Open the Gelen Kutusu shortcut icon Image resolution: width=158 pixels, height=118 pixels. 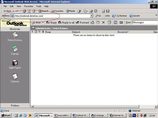click(x=15, y=35)
